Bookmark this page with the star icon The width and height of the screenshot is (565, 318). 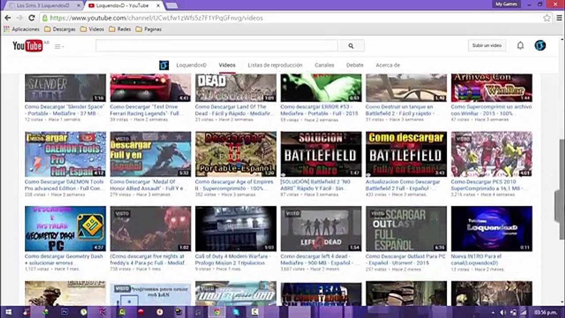point(547,18)
